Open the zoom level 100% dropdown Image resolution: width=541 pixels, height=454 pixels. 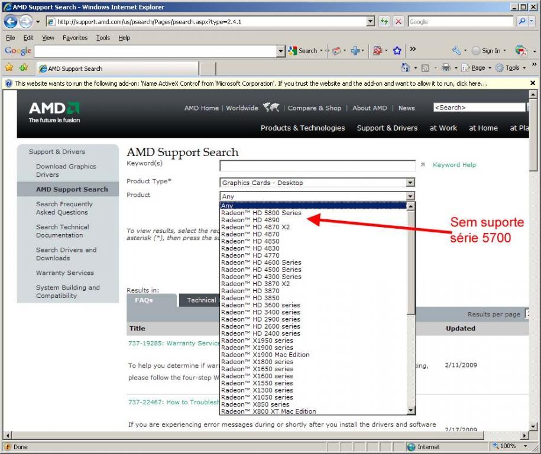coord(525,446)
